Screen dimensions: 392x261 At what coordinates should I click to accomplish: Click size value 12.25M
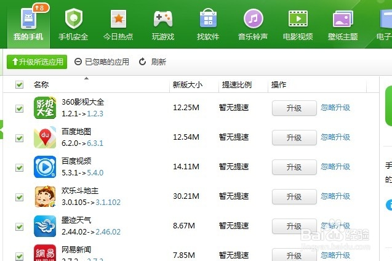186,108
